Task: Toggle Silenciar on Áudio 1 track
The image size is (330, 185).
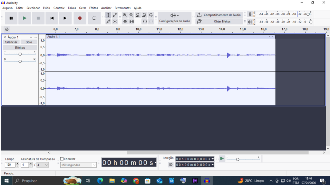Action: pyautogui.click(x=11, y=42)
